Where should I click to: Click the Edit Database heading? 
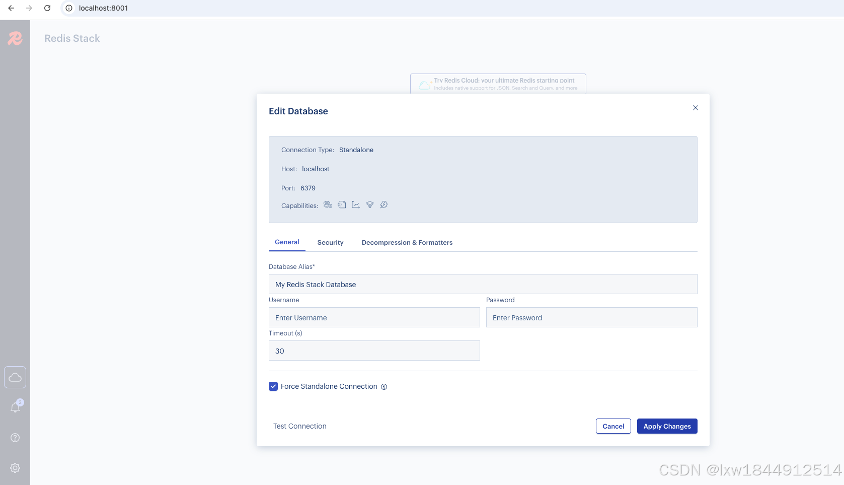pyautogui.click(x=298, y=111)
